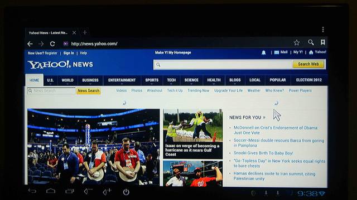
Task: Close the Yahoo! News tab
Action: coord(74,33)
